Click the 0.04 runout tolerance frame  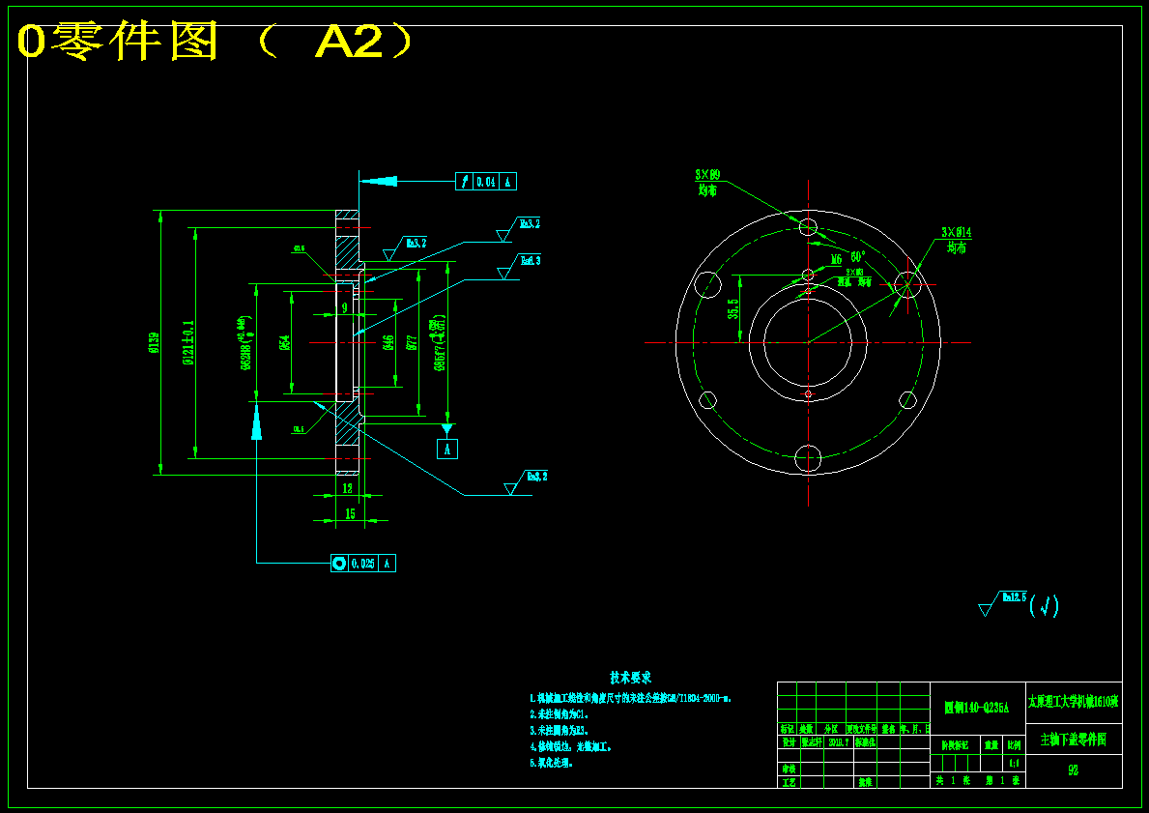tap(486, 181)
